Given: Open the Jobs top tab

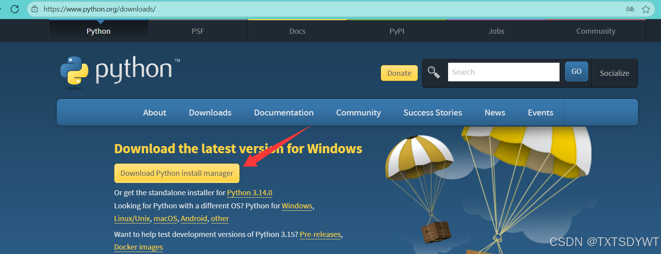Looking at the screenshot, I should coord(496,31).
